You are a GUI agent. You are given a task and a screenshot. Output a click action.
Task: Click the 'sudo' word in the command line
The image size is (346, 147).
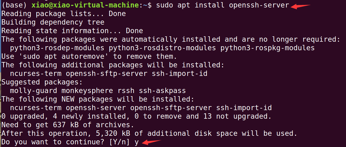click(165, 5)
